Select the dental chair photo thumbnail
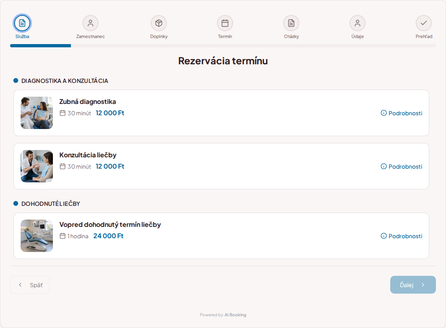This screenshot has height=328, width=446. [37, 235]
